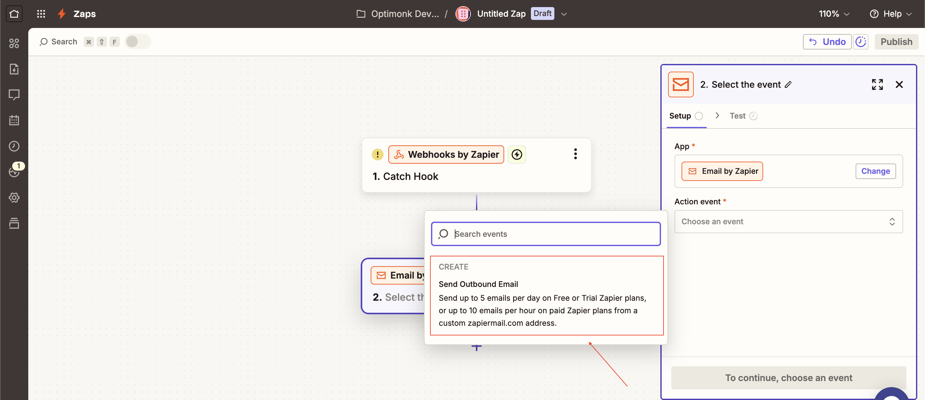Click Change to pick another app
Screen dimensions: 925x400
point(875,171)
